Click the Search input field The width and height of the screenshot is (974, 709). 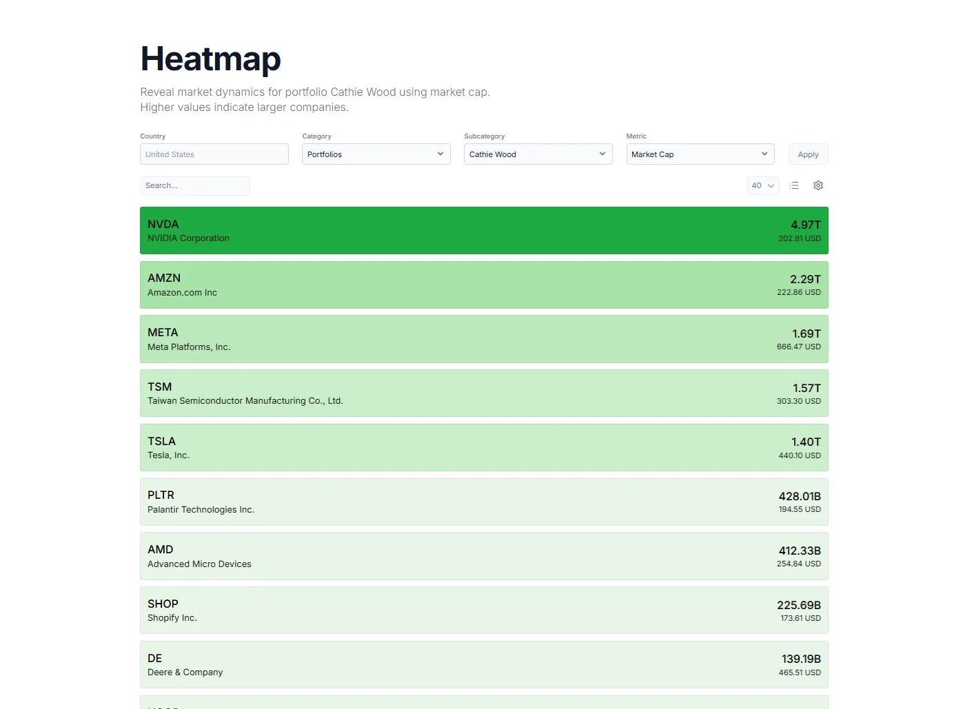pos(195,185)
